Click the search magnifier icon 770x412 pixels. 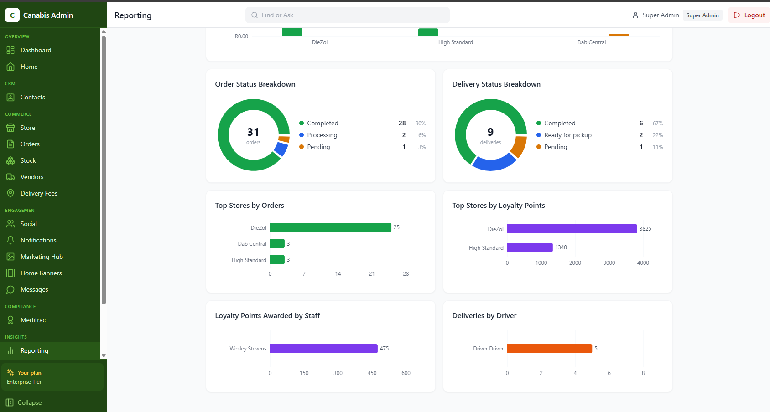255,15
